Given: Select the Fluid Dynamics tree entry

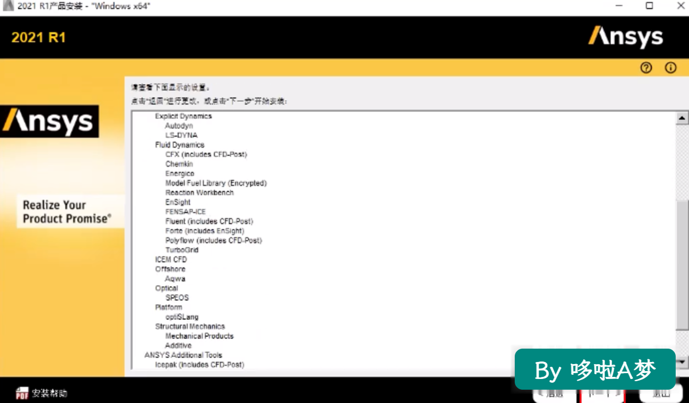Looking at the screenshot, I should (180, 145).
